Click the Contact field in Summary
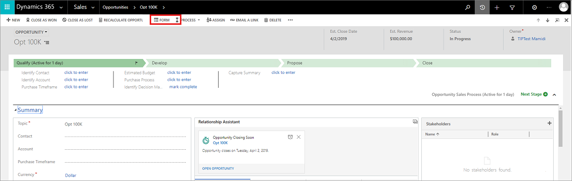 (x=125, y=136)
